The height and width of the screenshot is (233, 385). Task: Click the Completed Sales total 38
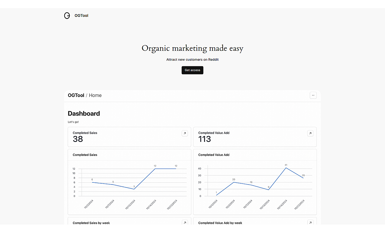click(78, 139)
